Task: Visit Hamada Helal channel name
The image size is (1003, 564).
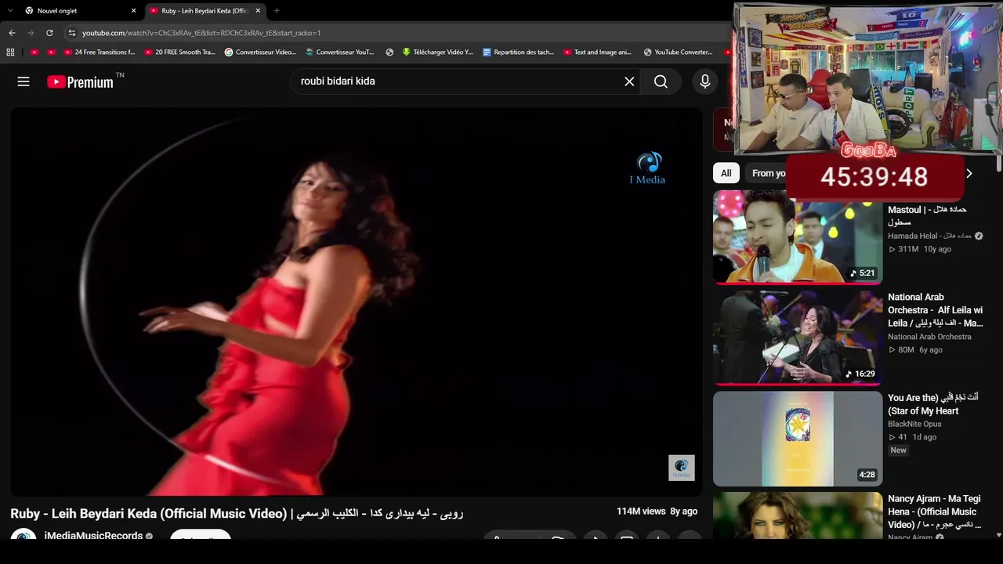Action: click(x=929, y=236)
